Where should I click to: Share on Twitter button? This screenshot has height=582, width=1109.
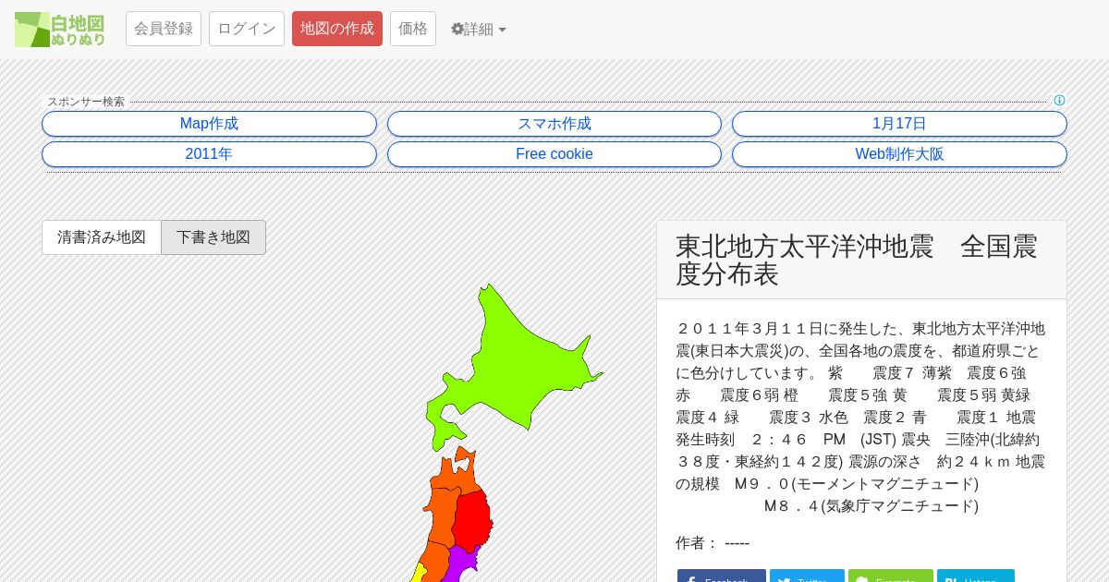(x=807, y=576)
